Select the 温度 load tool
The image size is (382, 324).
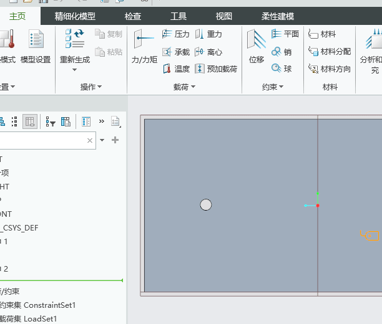(x=176, y=69)
